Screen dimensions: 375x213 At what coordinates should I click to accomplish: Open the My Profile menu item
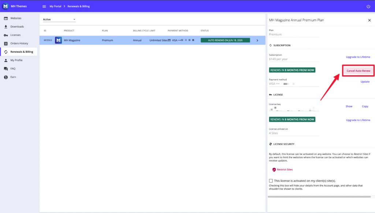[16, 60]
